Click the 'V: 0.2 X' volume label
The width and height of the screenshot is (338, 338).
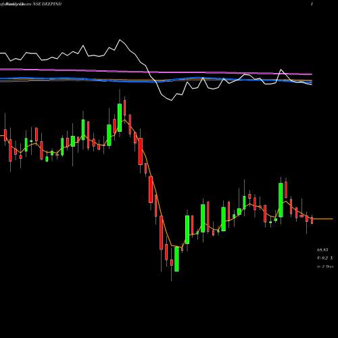[324, 258]
